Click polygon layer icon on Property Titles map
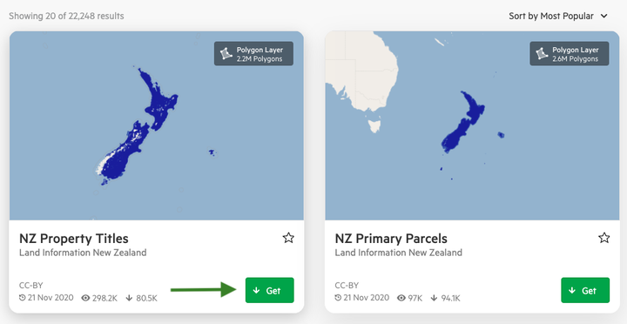This screenshot has width=627, height=324. tap(226, 54)
